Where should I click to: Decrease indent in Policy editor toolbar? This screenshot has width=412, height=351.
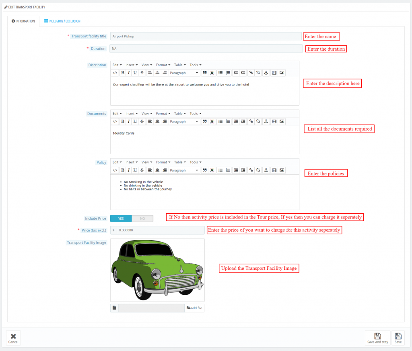point(236,170)
